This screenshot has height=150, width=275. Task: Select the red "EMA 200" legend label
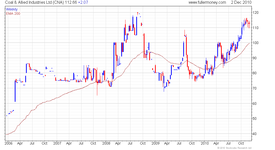[13, 13]
